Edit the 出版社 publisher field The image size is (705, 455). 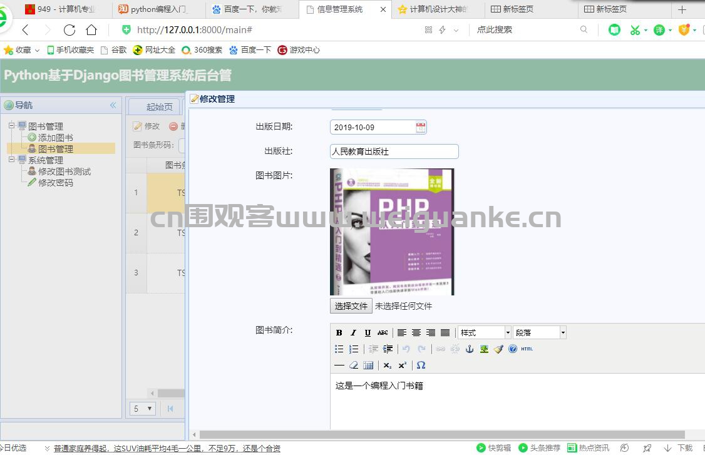[x=394, y=151]
